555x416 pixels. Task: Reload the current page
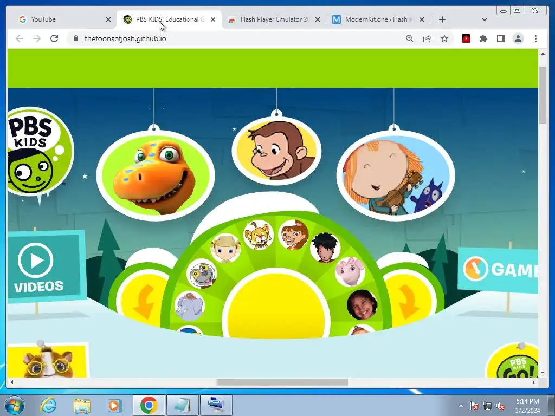point(54,38)
